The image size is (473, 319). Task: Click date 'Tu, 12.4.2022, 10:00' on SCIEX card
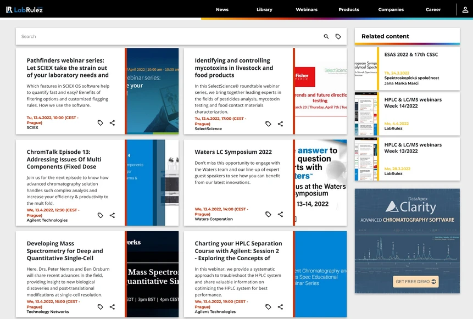(x=53, y=120)
